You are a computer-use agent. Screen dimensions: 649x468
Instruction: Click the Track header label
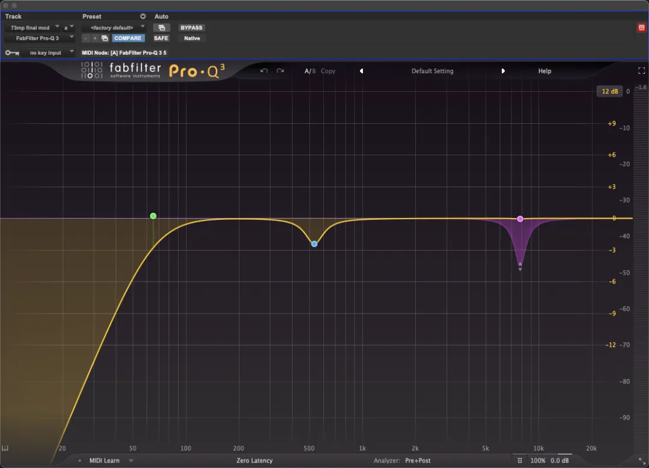(13, 17)
